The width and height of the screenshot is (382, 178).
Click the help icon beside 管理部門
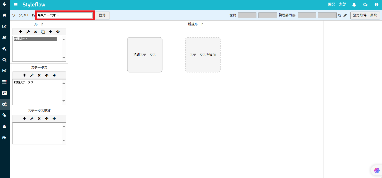tap(294, 16)
